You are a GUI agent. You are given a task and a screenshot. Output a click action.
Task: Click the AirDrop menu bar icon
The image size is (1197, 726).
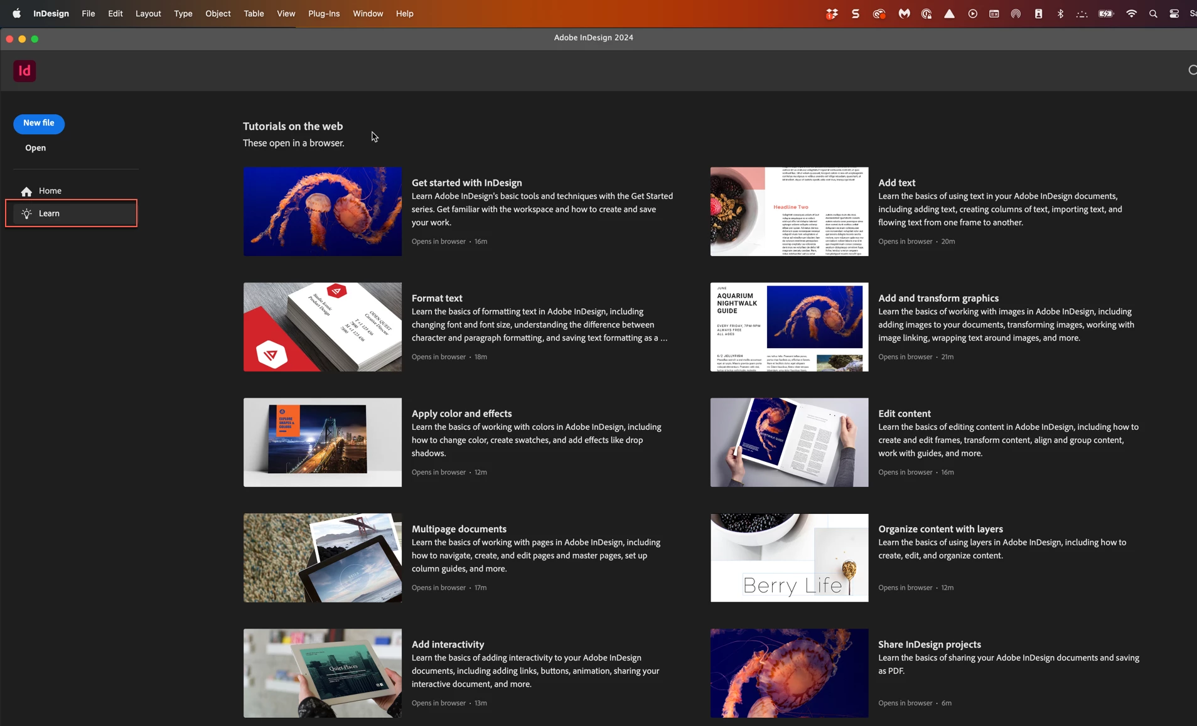coord(1016,13)
